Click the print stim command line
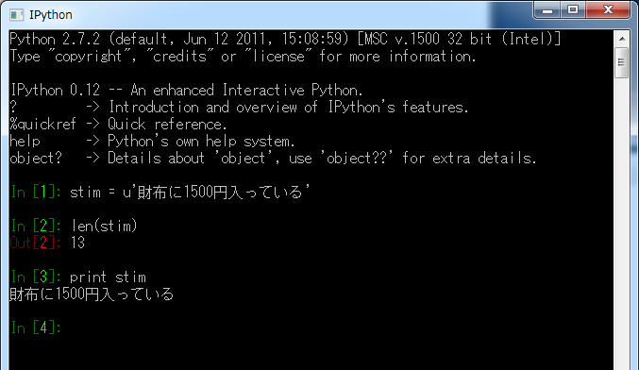This screenshot has width=639, height=370. 108,277
